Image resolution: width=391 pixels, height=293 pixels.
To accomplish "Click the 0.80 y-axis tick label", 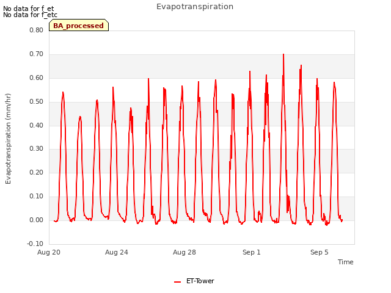I will [x=37, y=30].
